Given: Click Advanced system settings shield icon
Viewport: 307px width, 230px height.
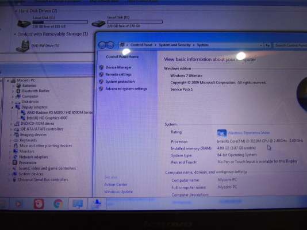Looking at the screenshot, I should [x=101, y=89].
